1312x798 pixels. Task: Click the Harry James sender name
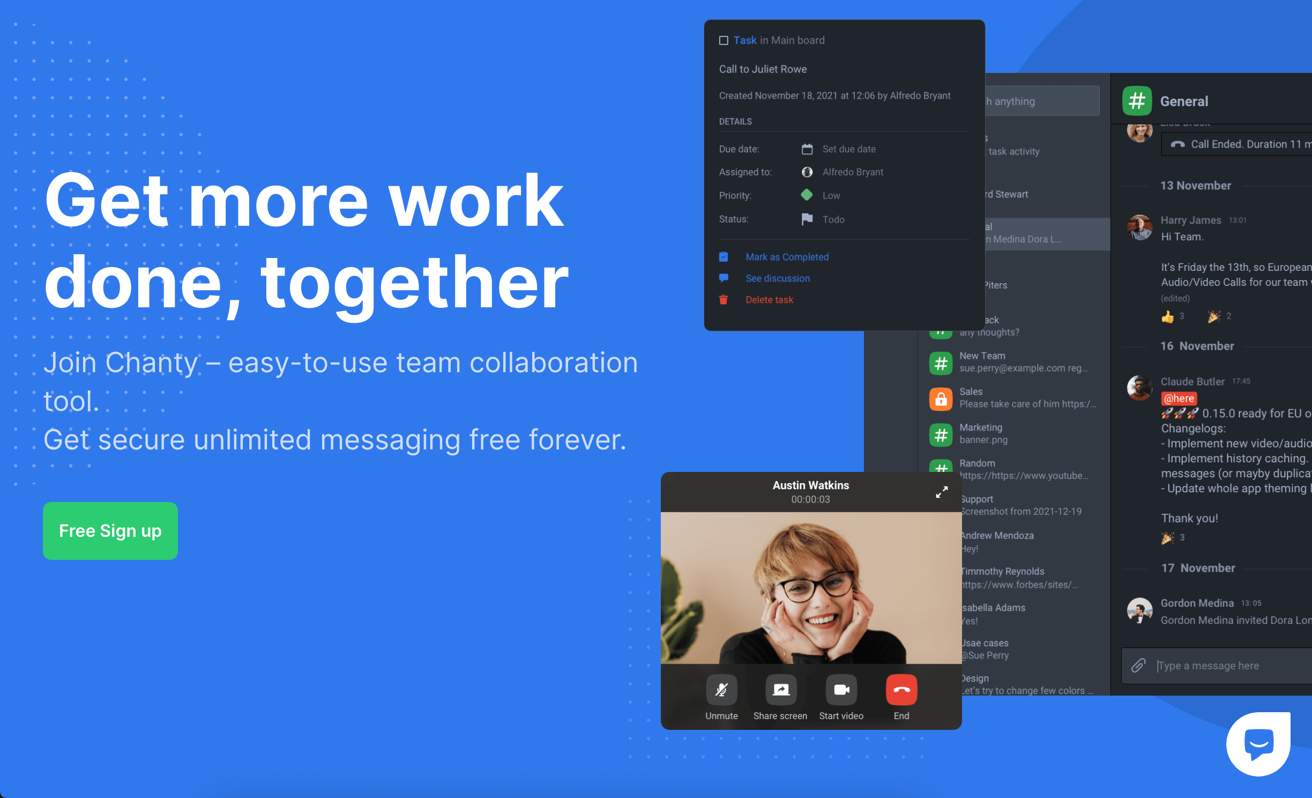1191,220
